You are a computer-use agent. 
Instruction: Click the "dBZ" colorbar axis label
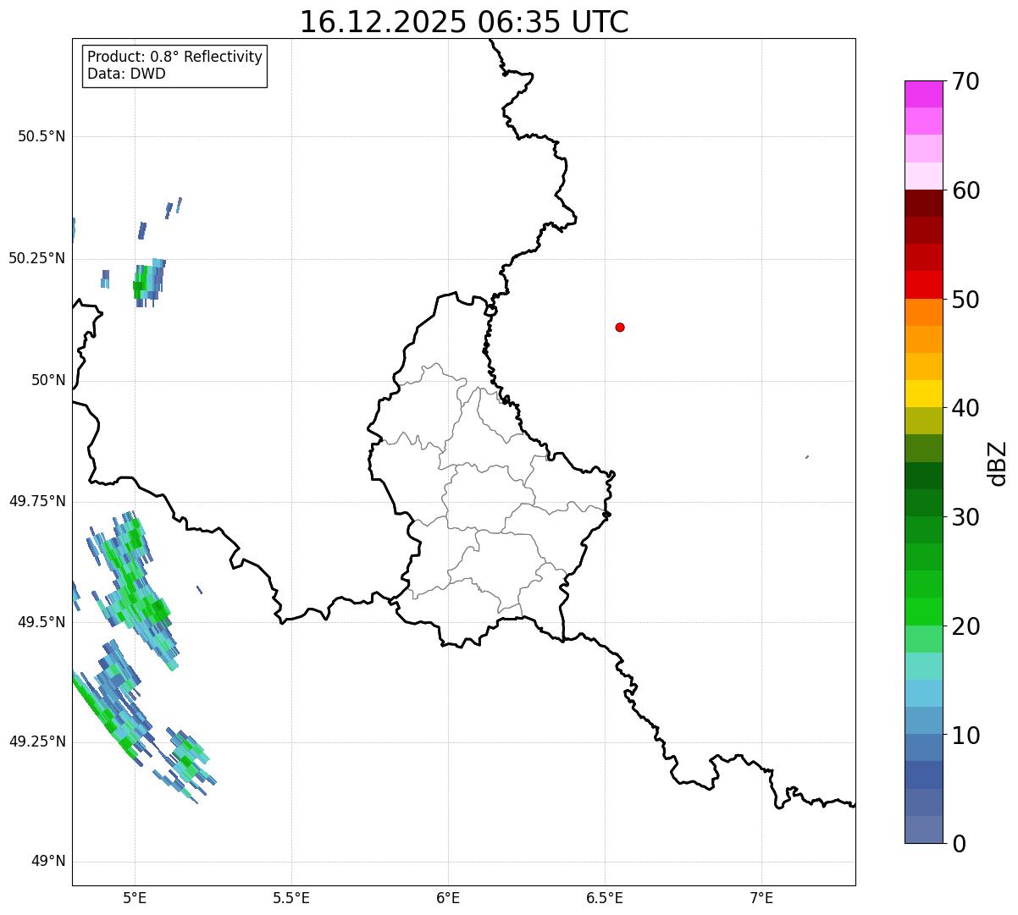pos(998,463)
